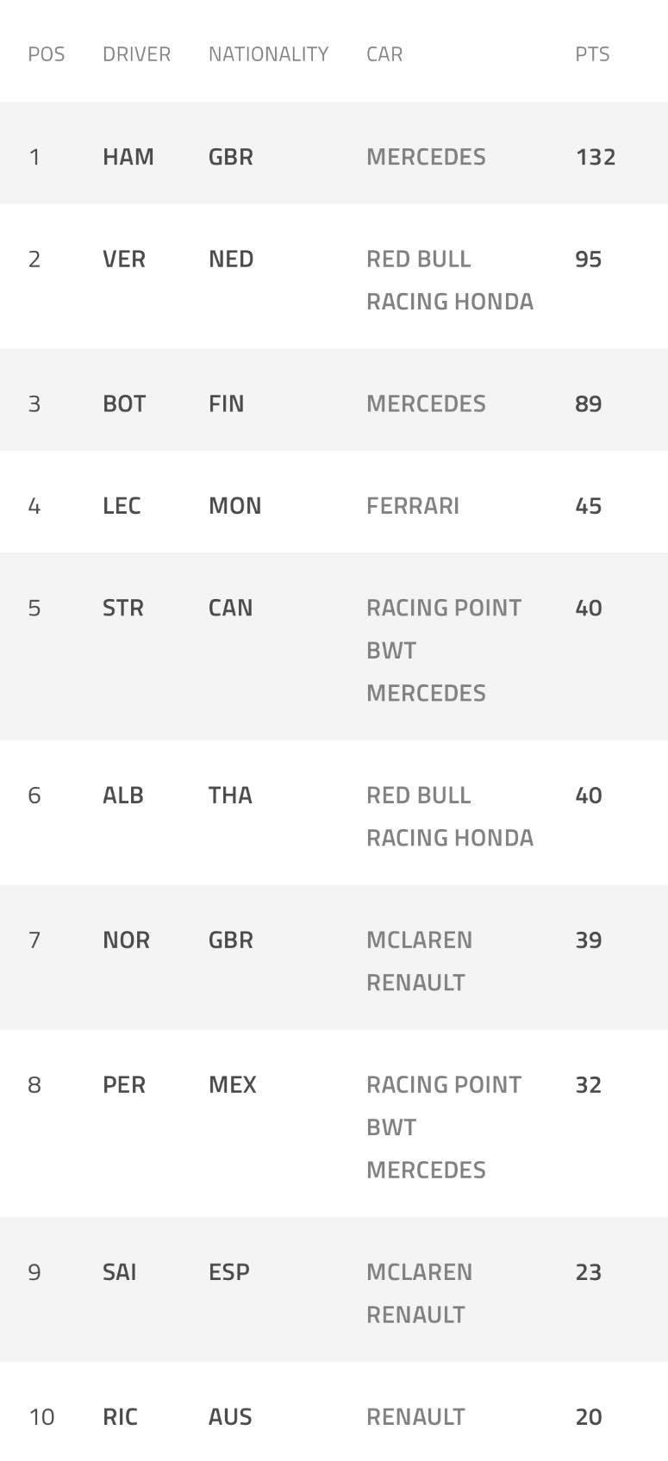Click the MON nationality cell
Screen dimensions: 668x1461
(234, 506)
